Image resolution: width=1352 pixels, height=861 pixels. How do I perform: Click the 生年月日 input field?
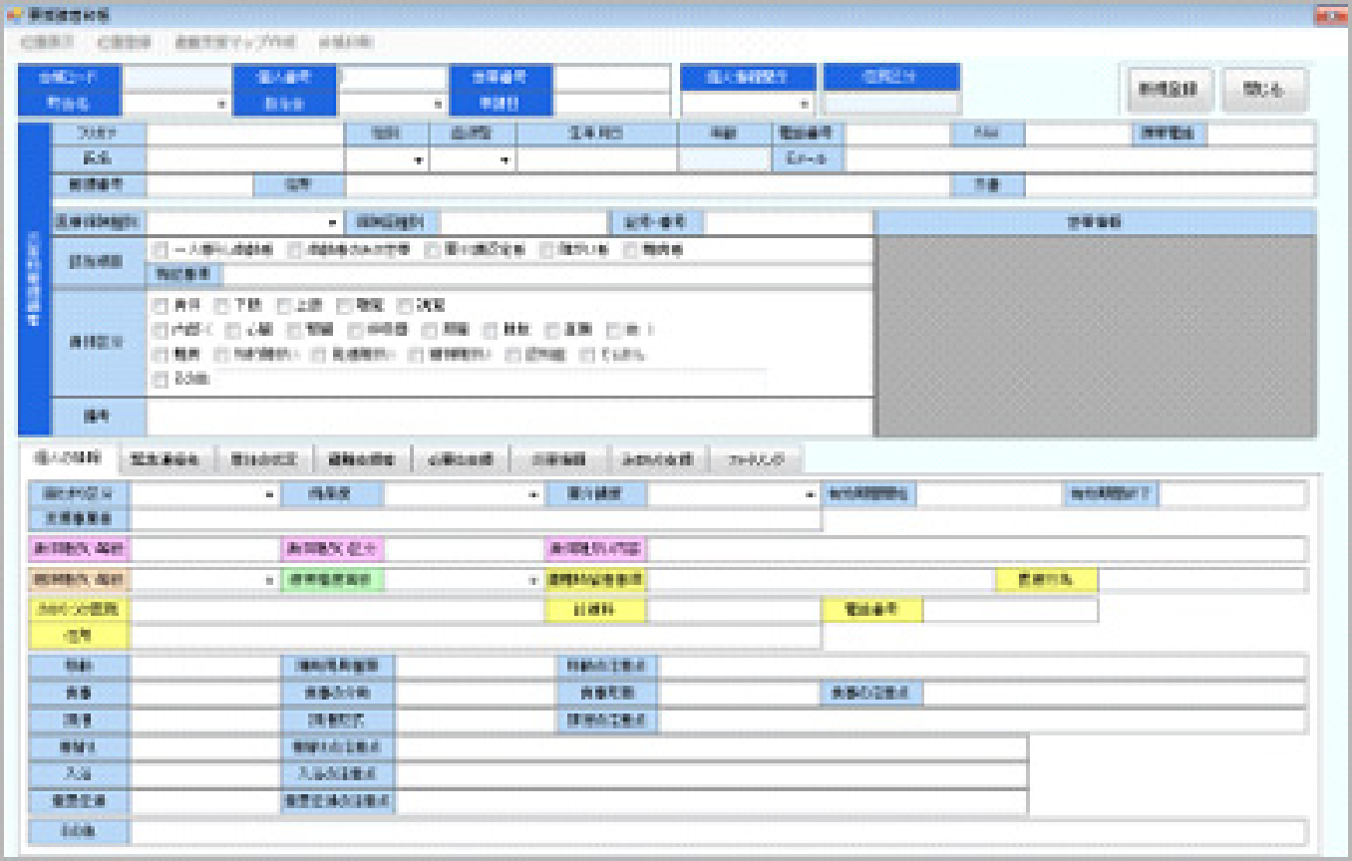click(x=596, y=159)
